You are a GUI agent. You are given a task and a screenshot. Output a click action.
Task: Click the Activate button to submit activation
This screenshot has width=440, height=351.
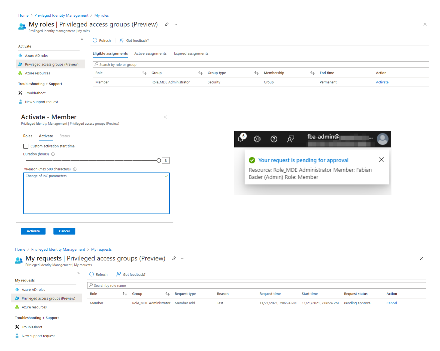(x=33, y=231)
